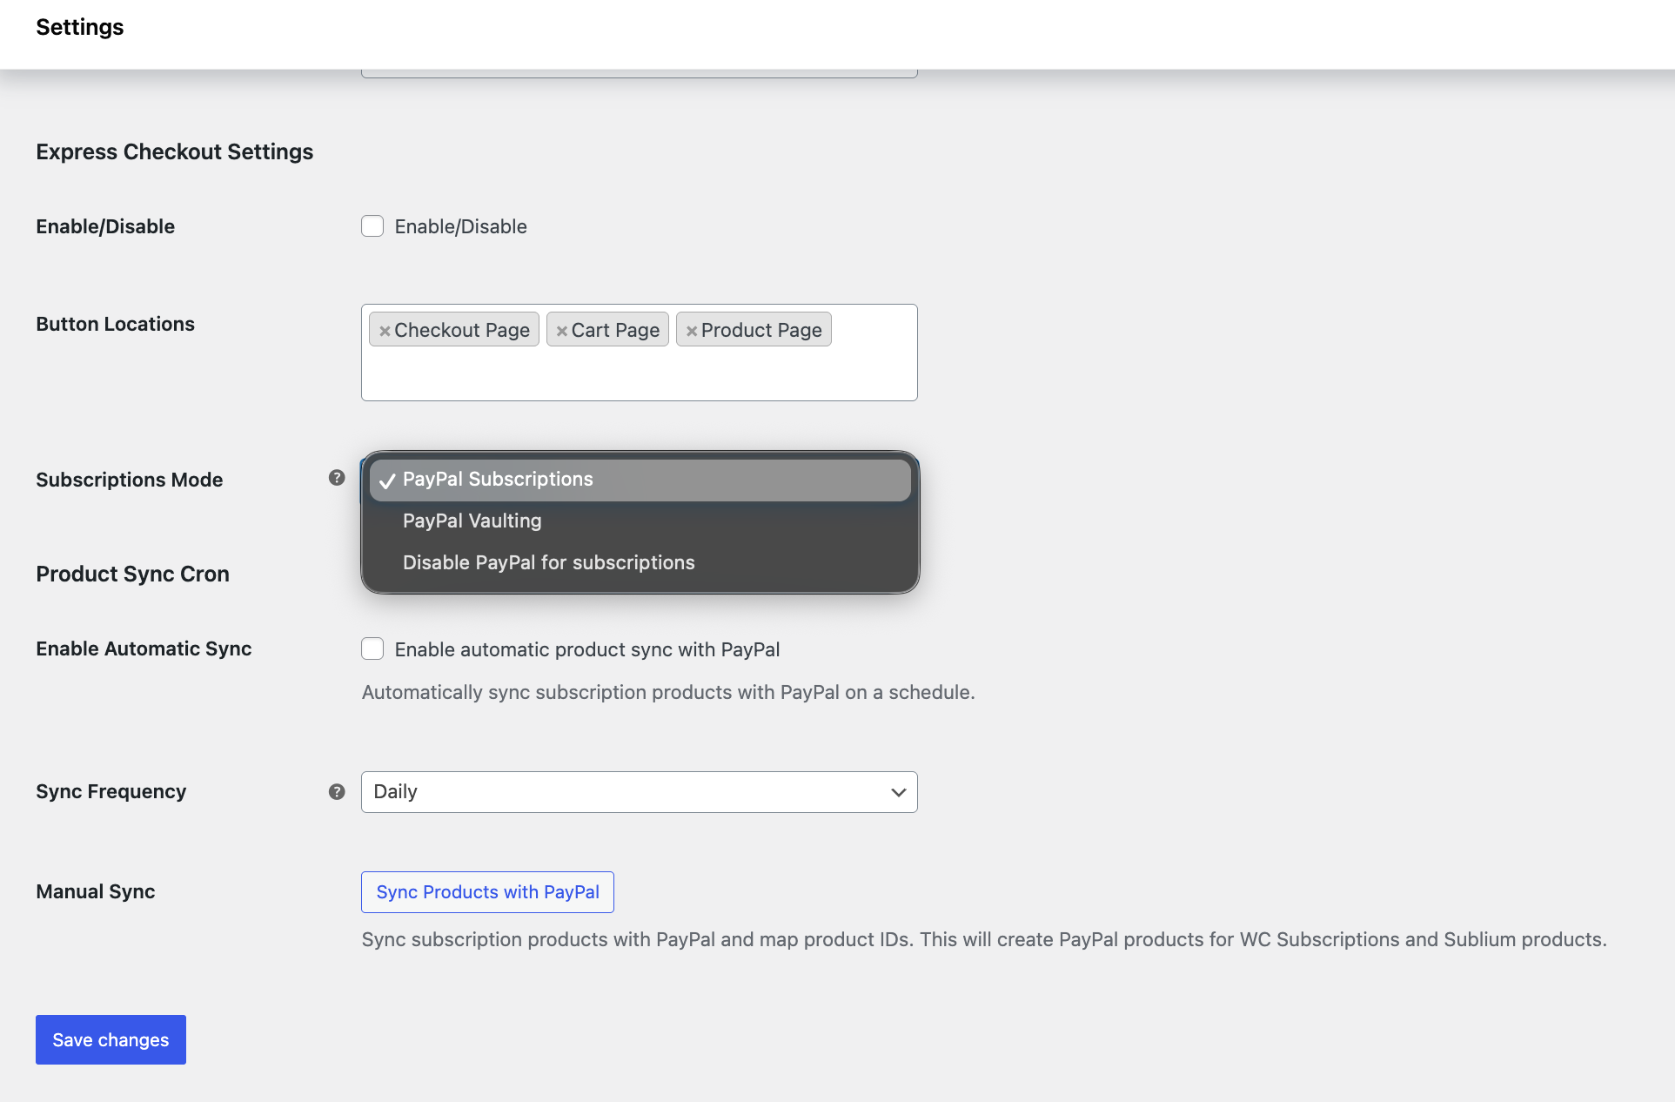The image size is (1675, 1102).
Task: Click the Express Checkout Settings section title
Action: pos(174,151)
